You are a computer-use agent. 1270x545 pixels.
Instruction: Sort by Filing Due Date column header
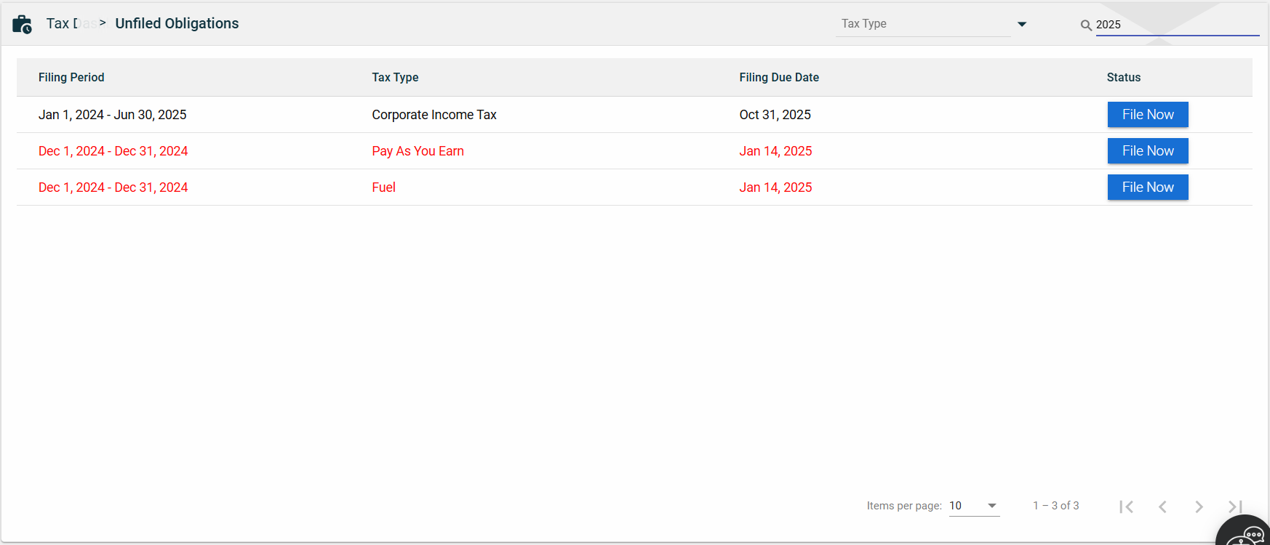pos(778,78)
